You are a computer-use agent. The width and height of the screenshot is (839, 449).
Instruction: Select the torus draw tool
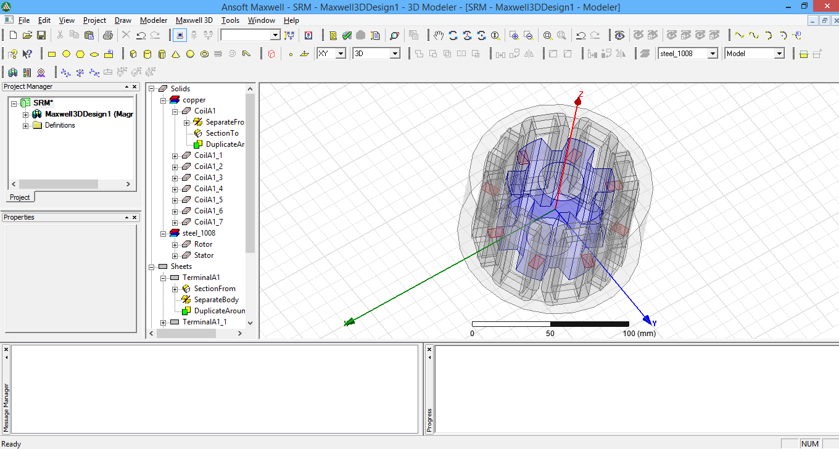click(x=204, y=54)
